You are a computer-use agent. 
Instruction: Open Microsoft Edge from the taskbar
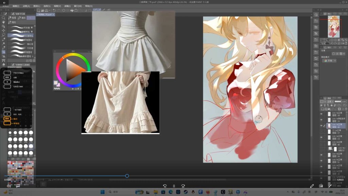[171, 192]
